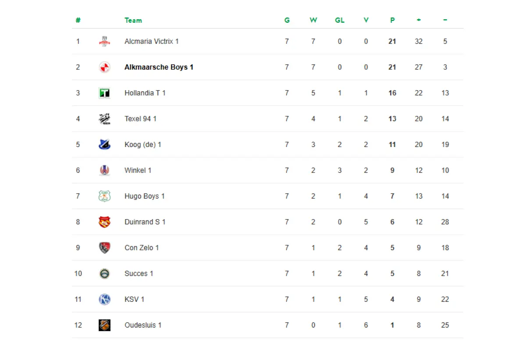Click the Alcmaria Victrix club logo
The height and width of the screenshot is (350, 526).
(104, 42)
